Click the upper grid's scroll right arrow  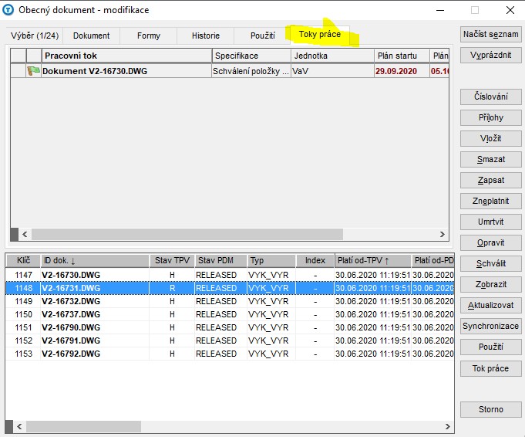443,234
